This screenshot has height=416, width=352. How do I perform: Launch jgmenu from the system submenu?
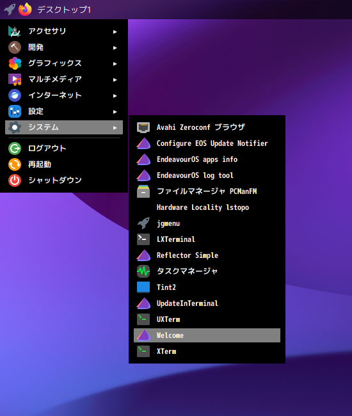pyautogui.click(x=207, y=223)
